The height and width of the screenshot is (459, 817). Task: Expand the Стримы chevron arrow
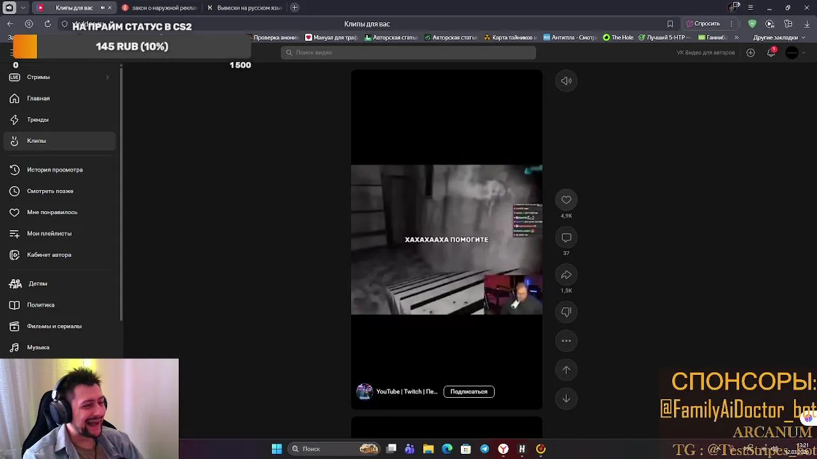[x=107, y=77]
